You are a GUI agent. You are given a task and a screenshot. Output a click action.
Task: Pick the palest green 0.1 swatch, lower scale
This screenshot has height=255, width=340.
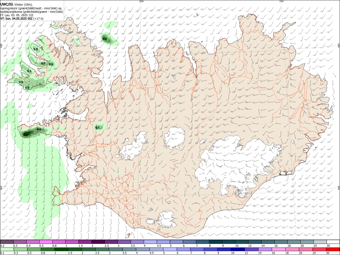tap(7, 249)
